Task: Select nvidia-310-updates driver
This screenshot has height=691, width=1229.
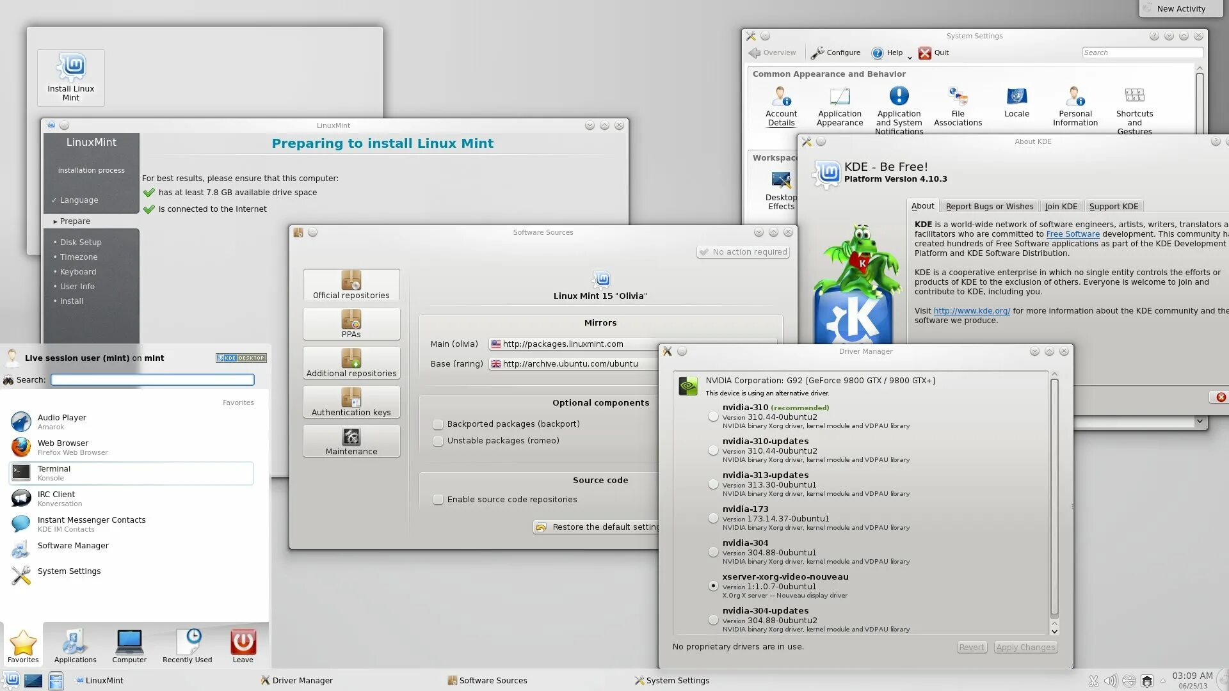Action: pos(713,450)
